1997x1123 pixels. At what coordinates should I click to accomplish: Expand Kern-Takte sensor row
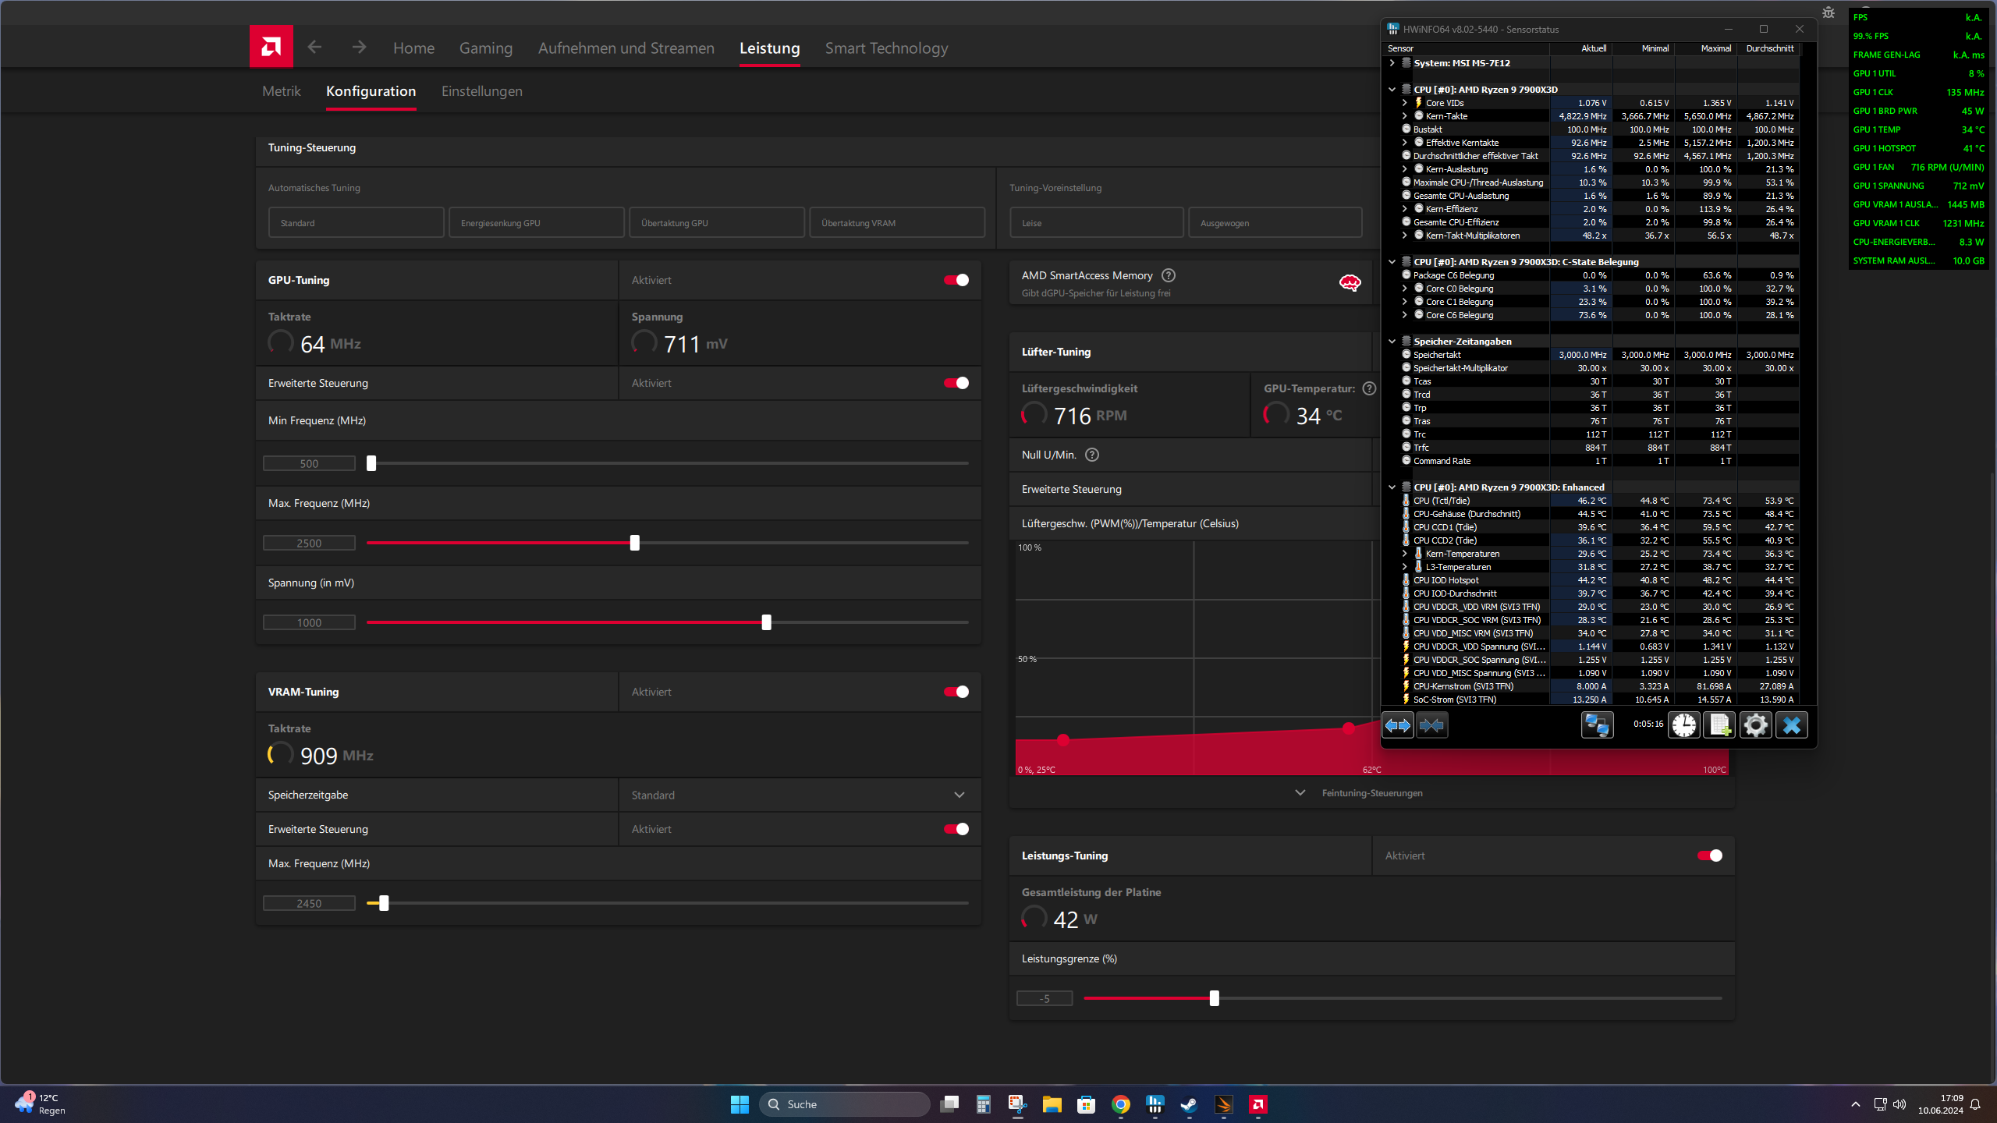[x=1405, y=116]
